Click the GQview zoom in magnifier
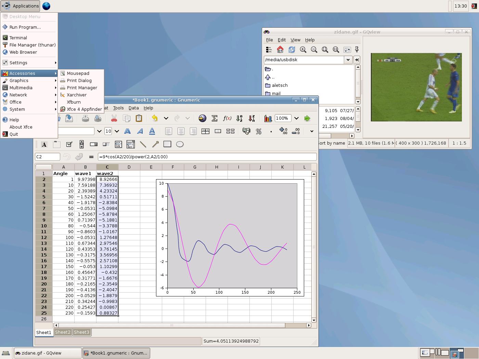 303,50
